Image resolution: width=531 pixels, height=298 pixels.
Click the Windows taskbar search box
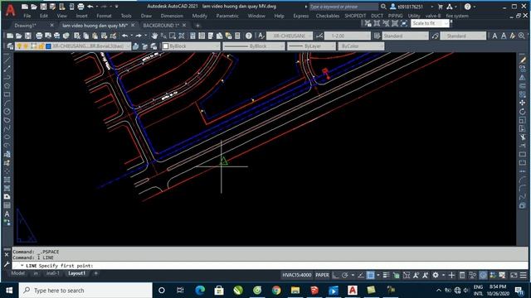tap(85, 291)
